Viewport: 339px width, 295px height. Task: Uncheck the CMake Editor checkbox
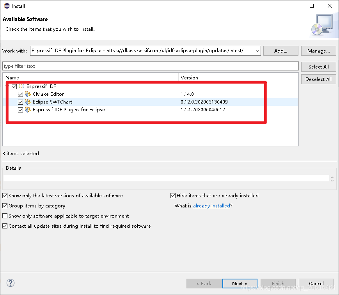(21, 94)
